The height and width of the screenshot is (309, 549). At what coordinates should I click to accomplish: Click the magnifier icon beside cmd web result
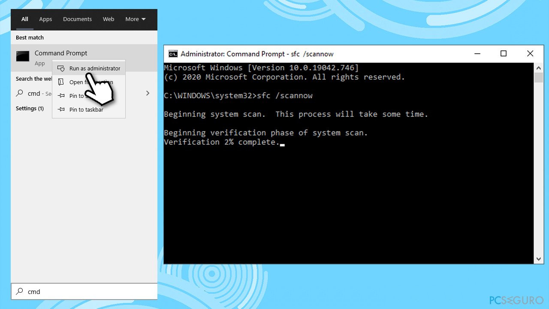pyautogui.click(x=20, y=93)
